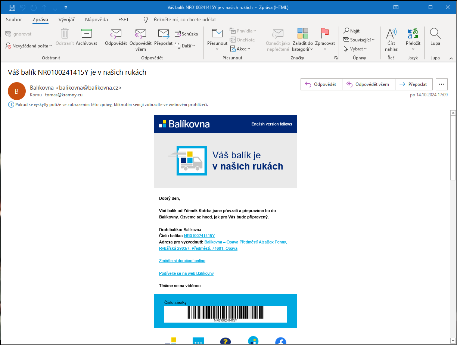
Task: Click the vertical scrollbar thumb
Action: (453, 149)
